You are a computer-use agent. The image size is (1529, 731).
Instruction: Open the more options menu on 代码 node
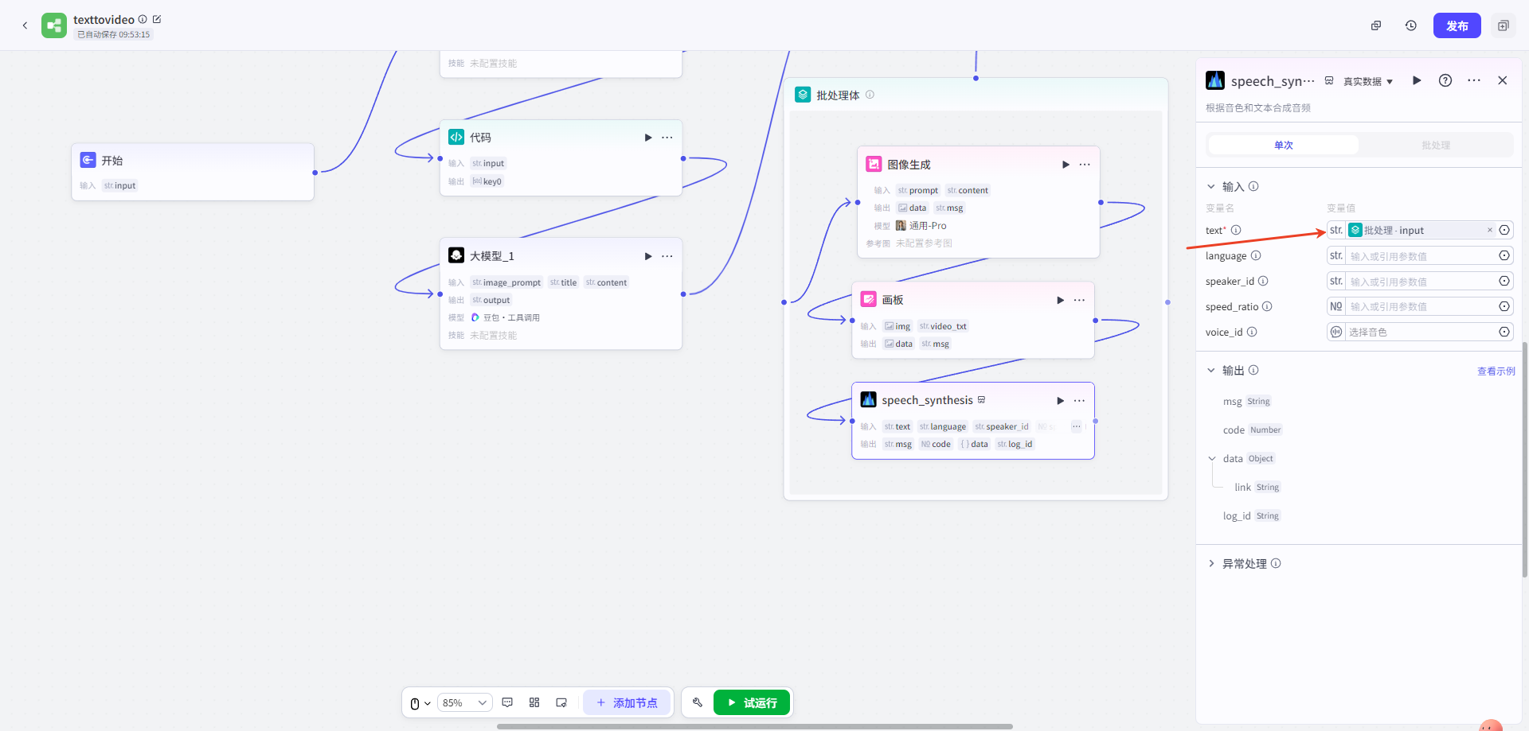point(667,138)
